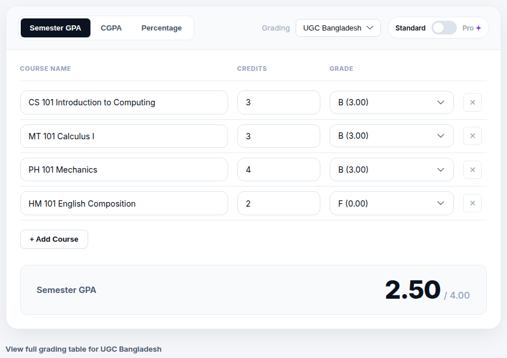Expand the grade selector for MT 101 Calculus I

392,136
